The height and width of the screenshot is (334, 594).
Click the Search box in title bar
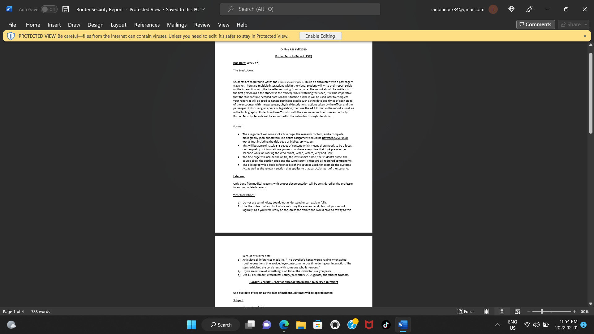[300, 9]
